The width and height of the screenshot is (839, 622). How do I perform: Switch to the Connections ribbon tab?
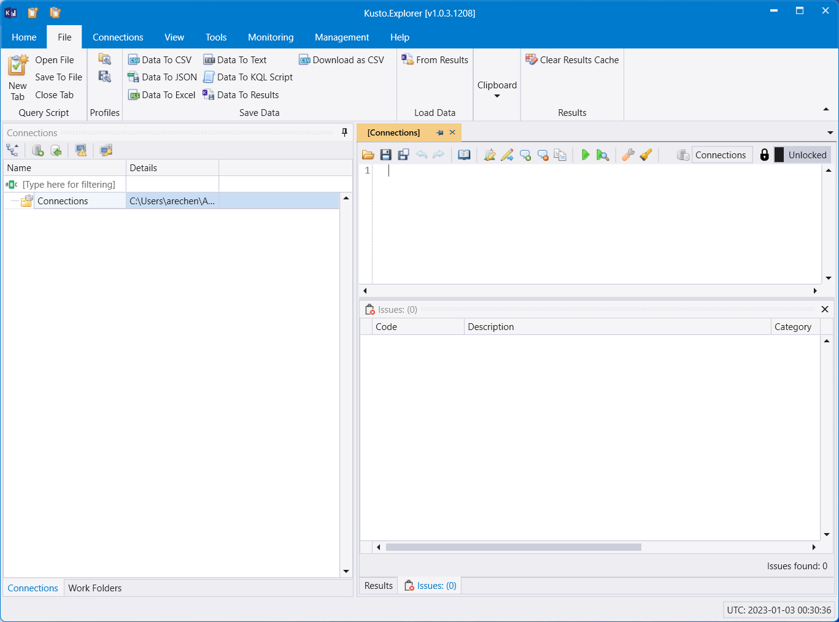point(118,37)
